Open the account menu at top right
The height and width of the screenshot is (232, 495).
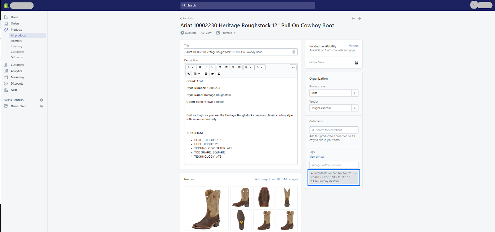click(x=481, y=5)
